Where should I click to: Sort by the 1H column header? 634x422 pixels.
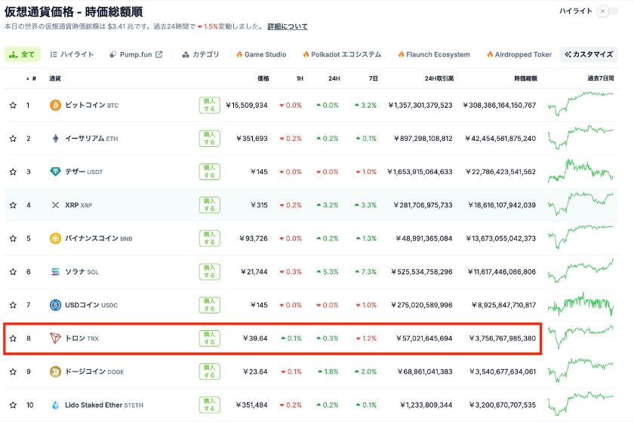coord(300,78)
